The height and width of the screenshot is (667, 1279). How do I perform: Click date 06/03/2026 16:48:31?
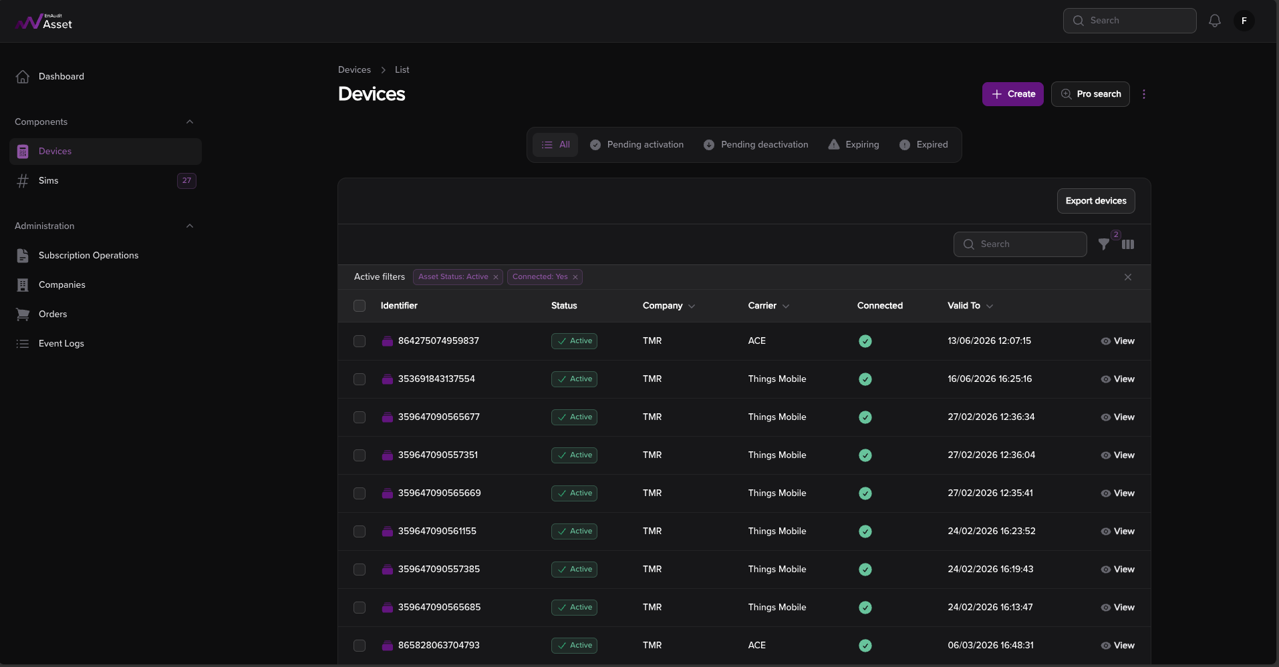click(x=990, y=646)
